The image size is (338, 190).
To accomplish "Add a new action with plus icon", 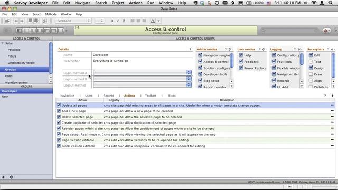I will pos(332,96).
